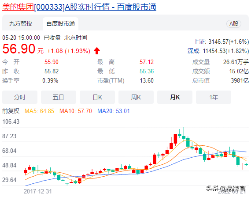251x197 pixels.
Task: Click the 市盈(TTM) value 13.60
Action: pos(147,80)
